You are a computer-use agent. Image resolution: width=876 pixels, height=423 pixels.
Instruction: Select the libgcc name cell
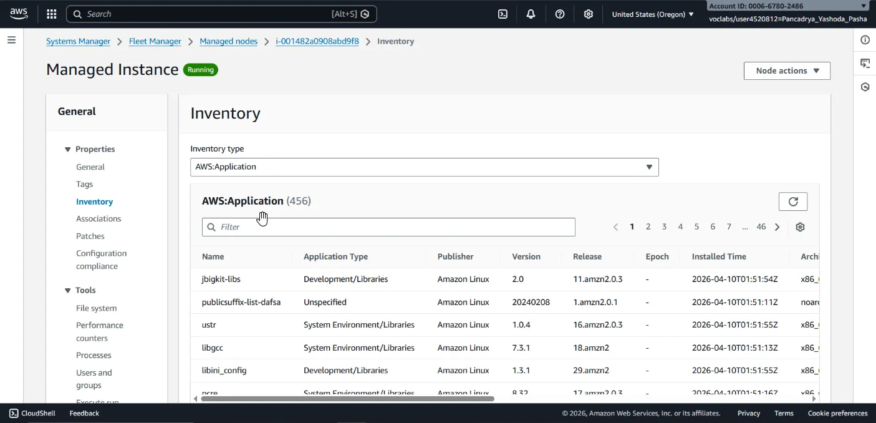213,348
